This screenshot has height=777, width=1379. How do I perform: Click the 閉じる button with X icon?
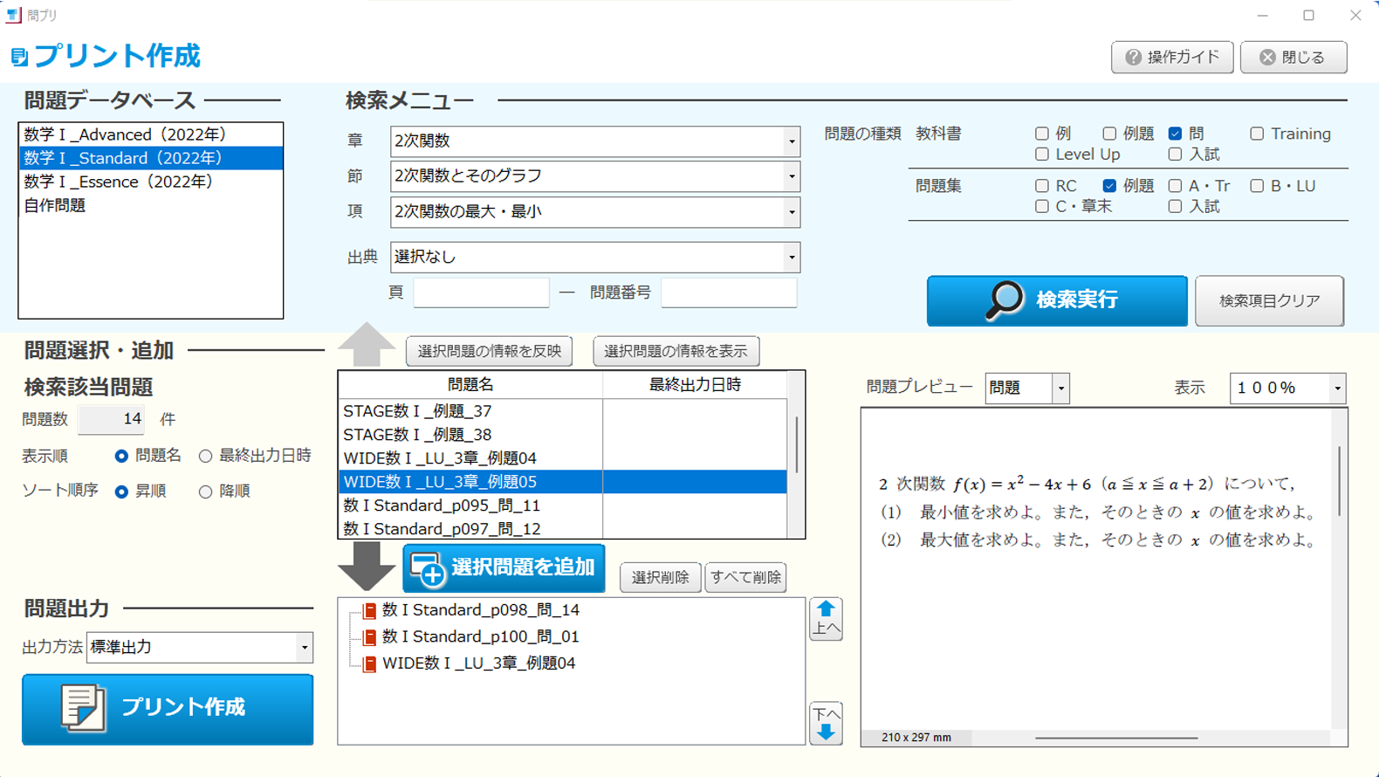point(1293,58)
